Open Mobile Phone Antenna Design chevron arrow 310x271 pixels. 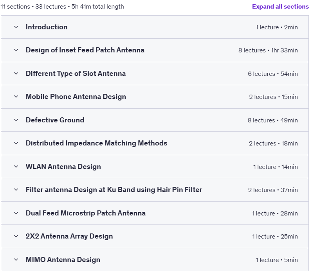click(x=16, y=97)
